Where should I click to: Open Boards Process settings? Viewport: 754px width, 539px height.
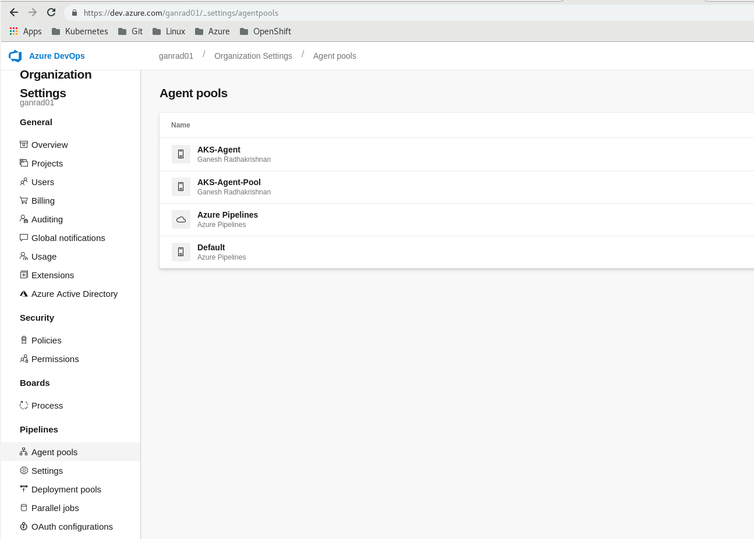click(x=47, y=406)
